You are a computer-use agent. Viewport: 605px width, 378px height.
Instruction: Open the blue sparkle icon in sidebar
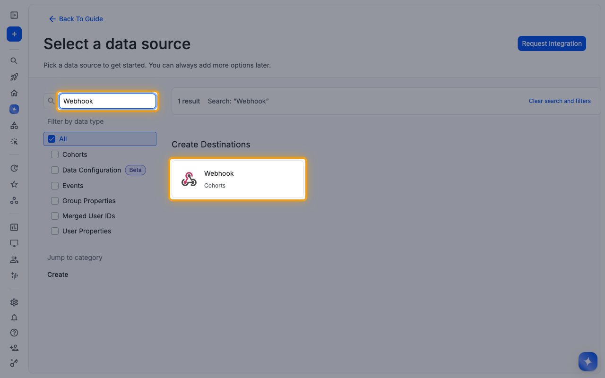point(14,109)
